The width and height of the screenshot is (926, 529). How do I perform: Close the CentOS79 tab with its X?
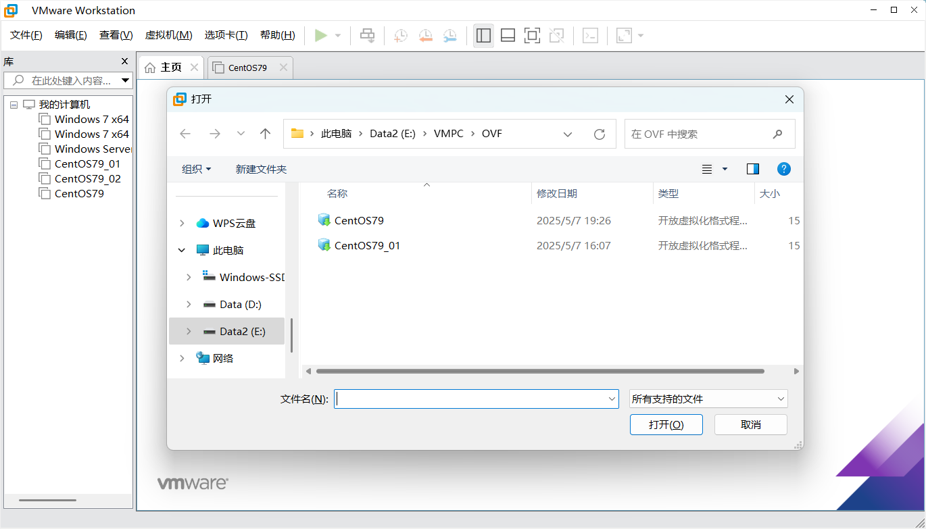(283, 68)
